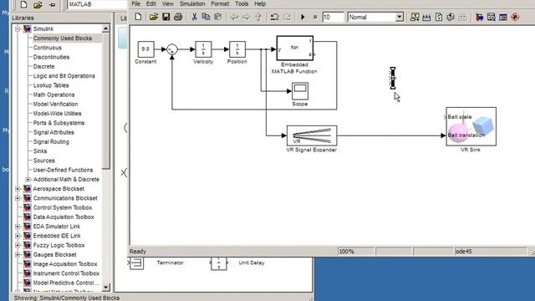
Task: Select the VR Signal Expander block
Action: tap(312, 135)
